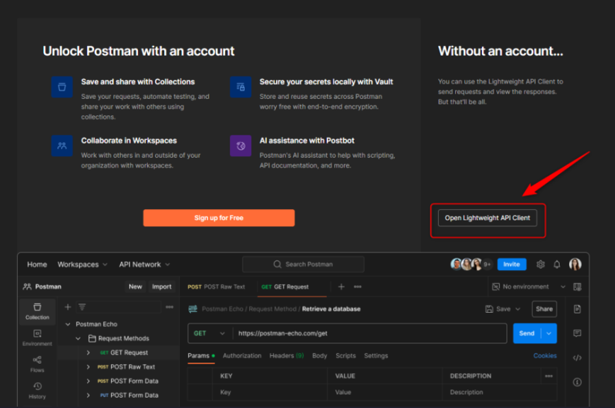Open the code snippet panel icon
The height and width of the screenshot is (408, 615).
[x=577, y=357]
